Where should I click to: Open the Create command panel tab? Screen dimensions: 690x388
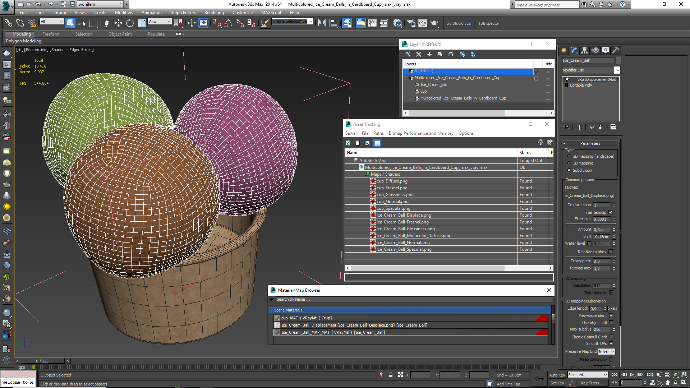click(563, 50)
